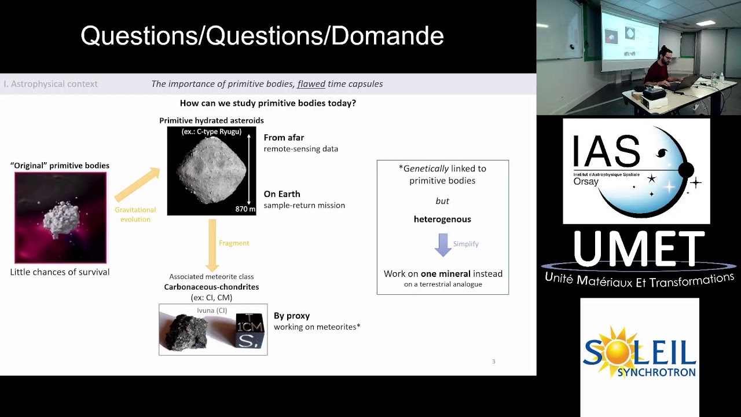Viewport: 741px width, 417px height.
Task: Click 'Work on one mineral instead' text
Action: tap(443, 273)
